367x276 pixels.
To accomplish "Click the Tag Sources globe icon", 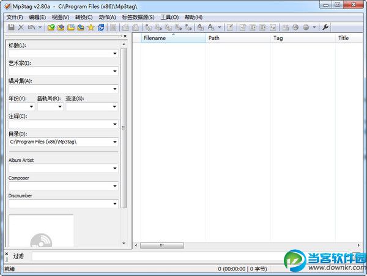I will 306,27.
